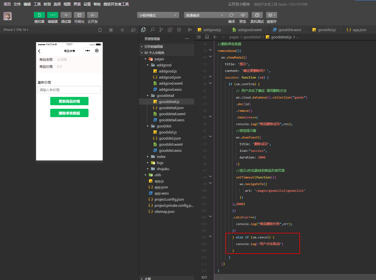Click the preview eye icon
Screen dimensions: 376x280
click(x=243, y=15)
